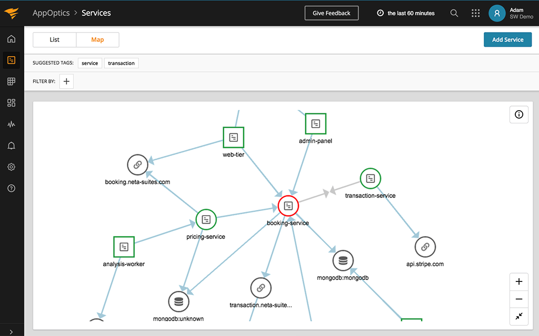Click the Give Feedback button

pos(332,13)
